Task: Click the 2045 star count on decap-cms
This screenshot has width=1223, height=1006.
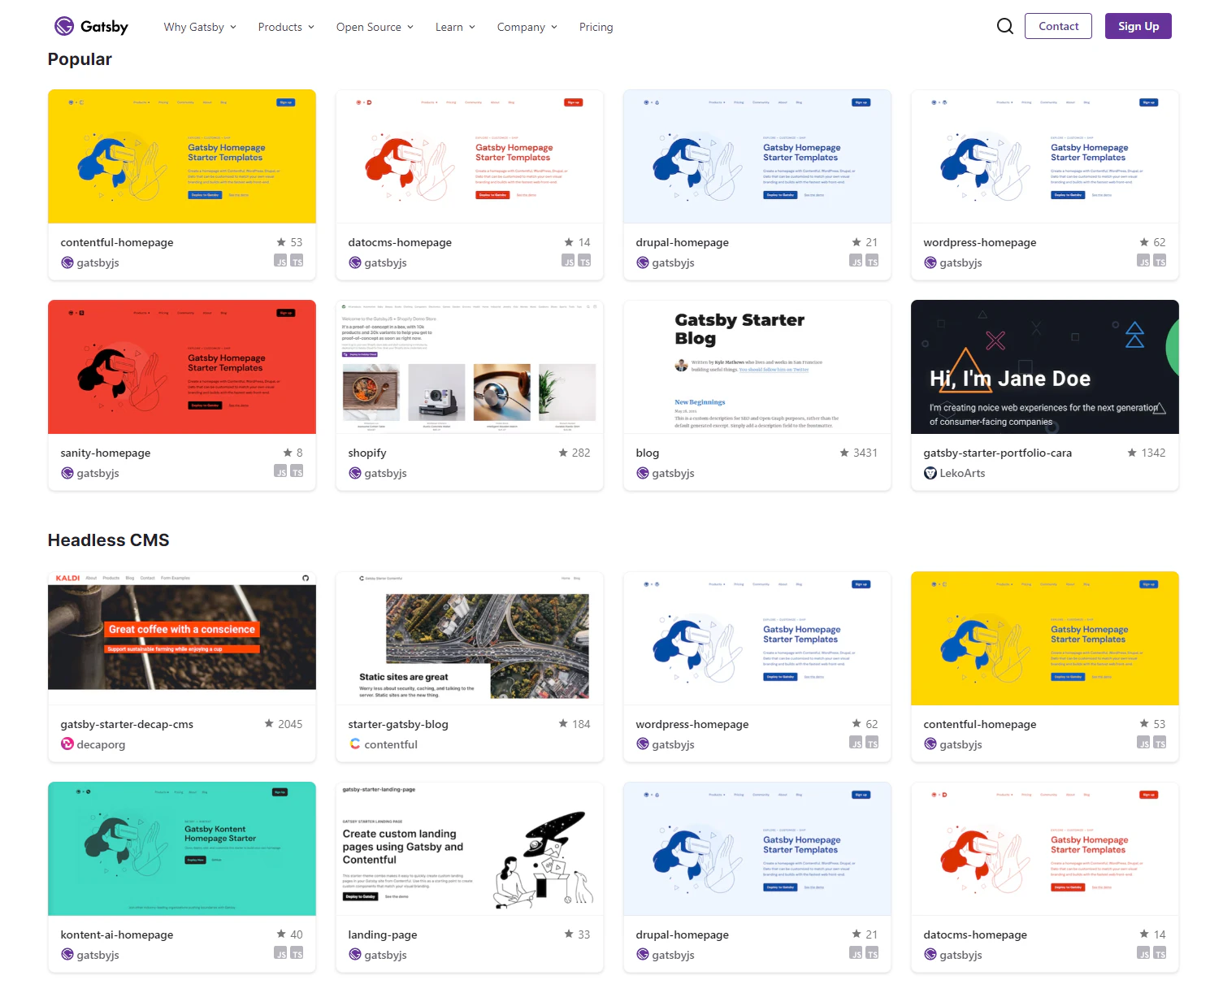Action: [290, 724]
